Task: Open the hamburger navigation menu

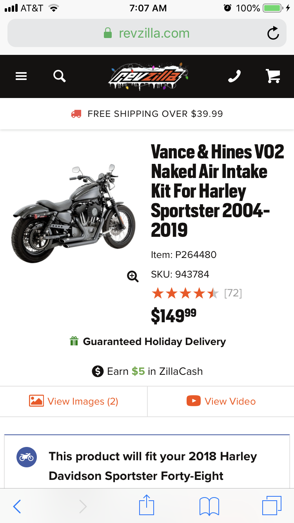Action: coord(21,76)
